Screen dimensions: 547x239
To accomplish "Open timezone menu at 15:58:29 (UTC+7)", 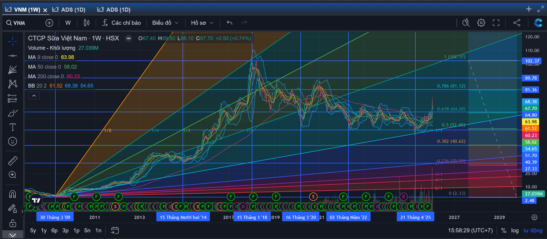I will (470, 231).
